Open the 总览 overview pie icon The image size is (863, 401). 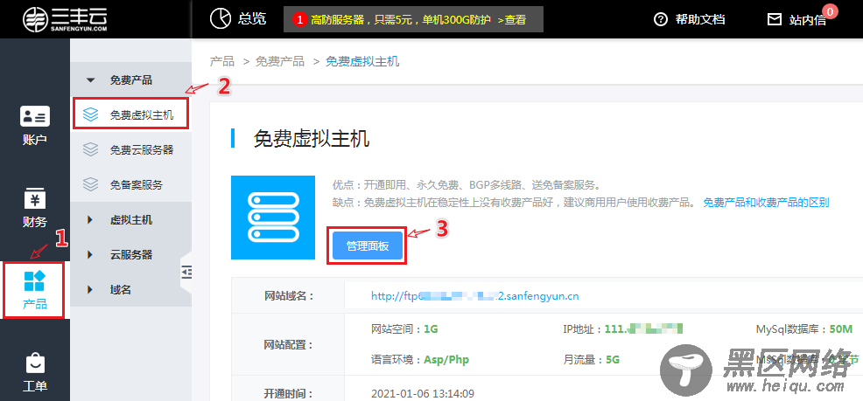click(x=221, y=18)
